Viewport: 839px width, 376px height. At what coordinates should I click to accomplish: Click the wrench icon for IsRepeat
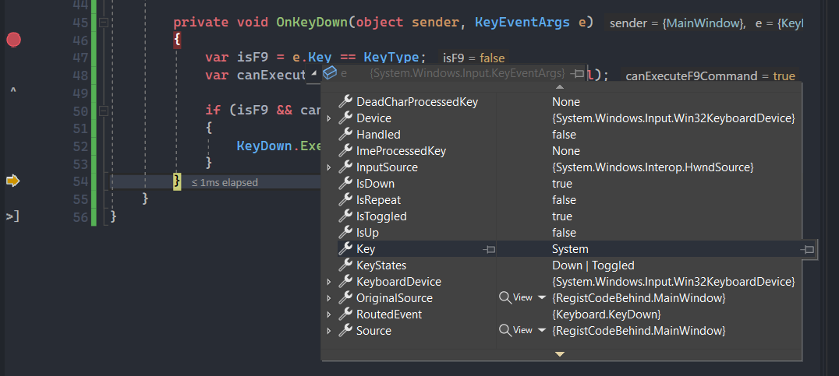point(345,200)
